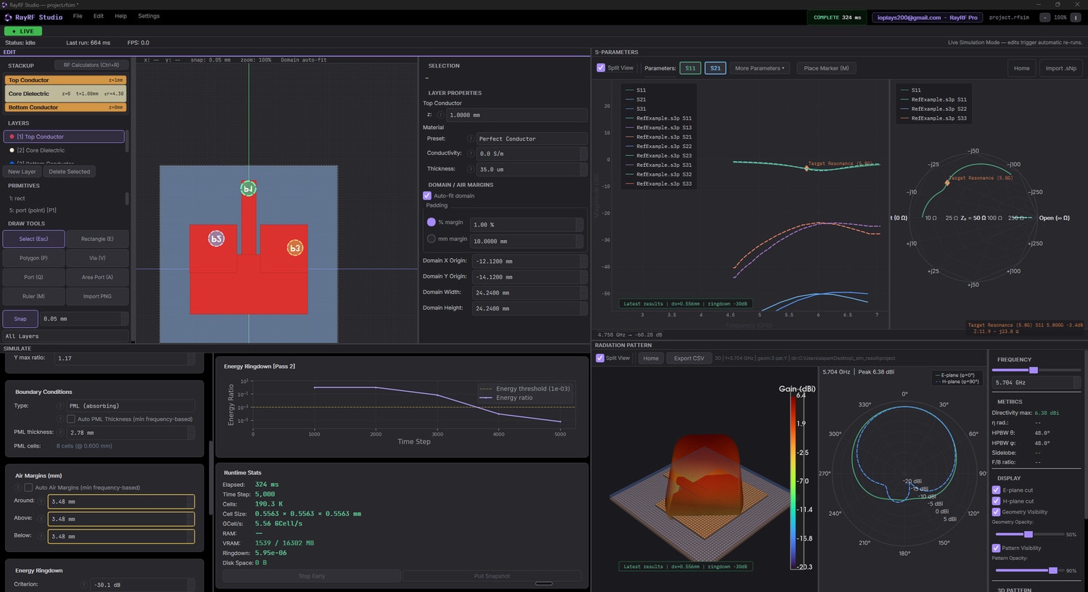
Task: Open the Boundary Conditions Type dropdown
Action: [x=131, y=406]
